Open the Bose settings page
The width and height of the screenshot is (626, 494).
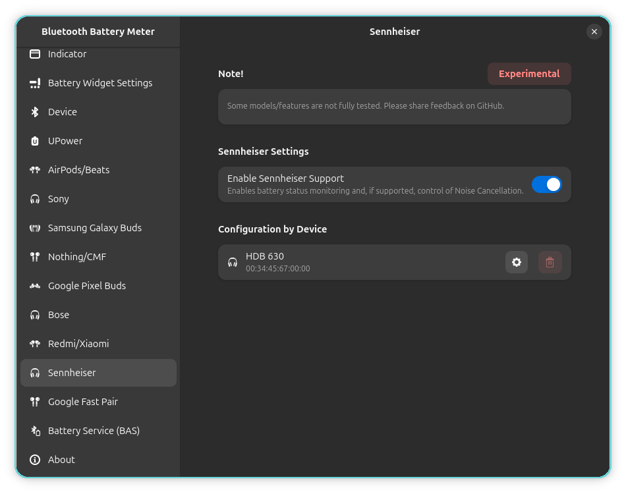(98, 315)
